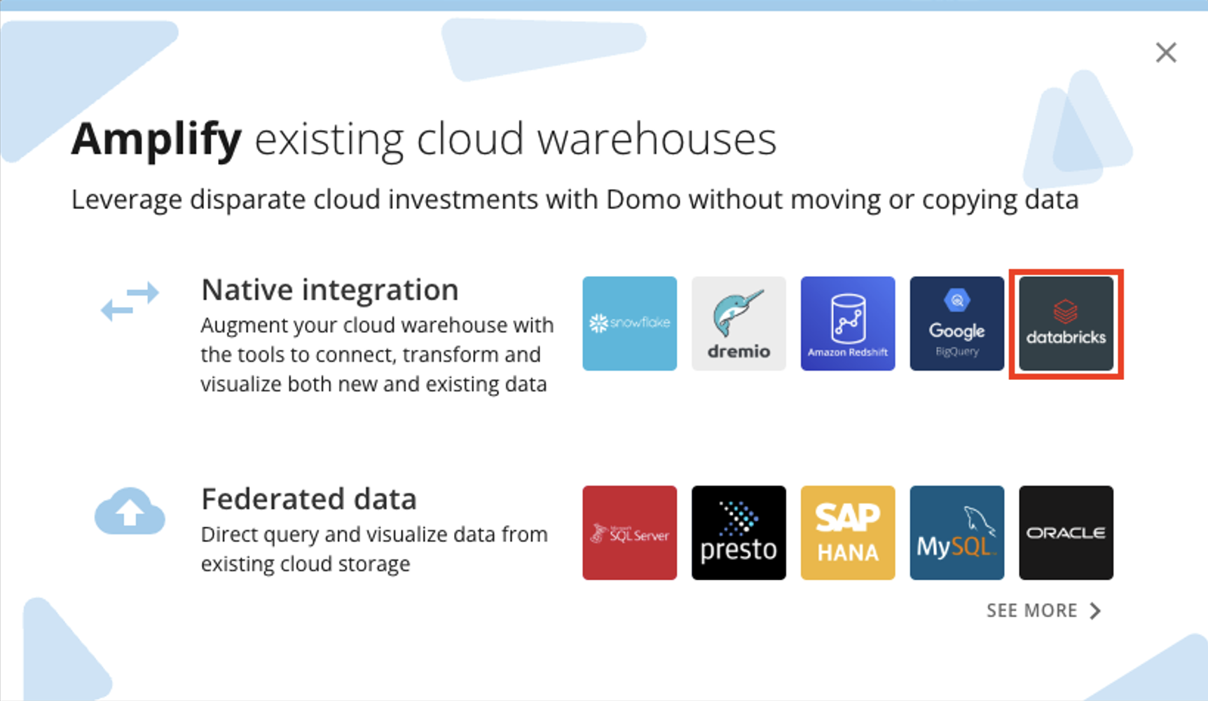The image size is (1208, 701).
Task: Select the Snowflake integration icon
Action: (x=629, y=323)
